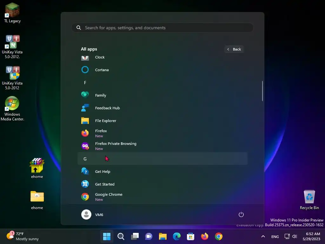Viewport: 325px width, 244px height.
Task: Click the 'Feedback Hub' label
Action: [107, 108]
